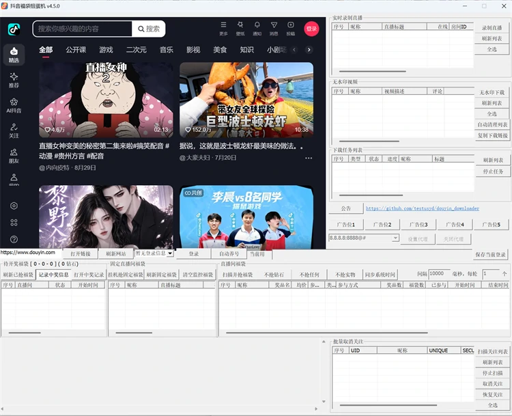Click the URL field showing douyin.com
This screenshot has width=512, height=416.
point(30,253)
